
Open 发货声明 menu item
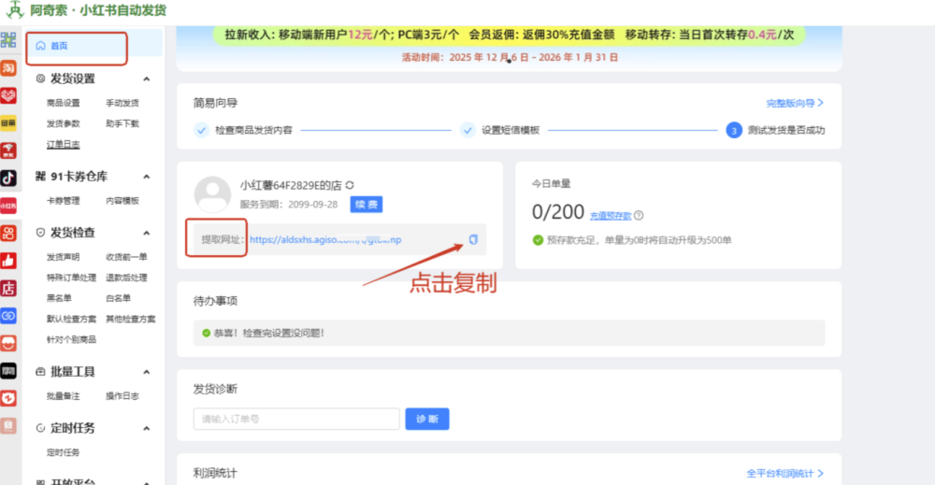[64, 257]
